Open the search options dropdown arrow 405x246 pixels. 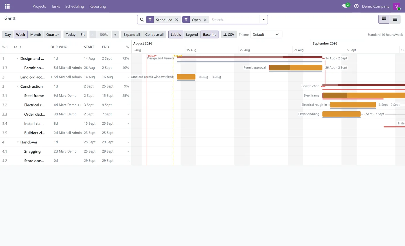click(x=264, y=20)
